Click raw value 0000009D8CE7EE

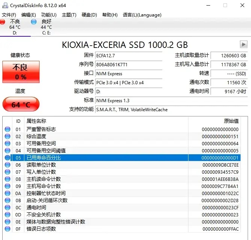point(221,165)
